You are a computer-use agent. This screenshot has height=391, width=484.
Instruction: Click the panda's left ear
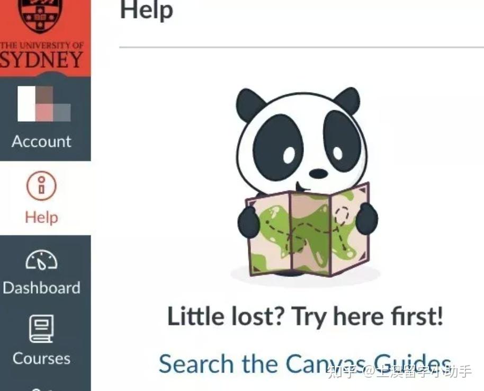click(x=250, y=103)
